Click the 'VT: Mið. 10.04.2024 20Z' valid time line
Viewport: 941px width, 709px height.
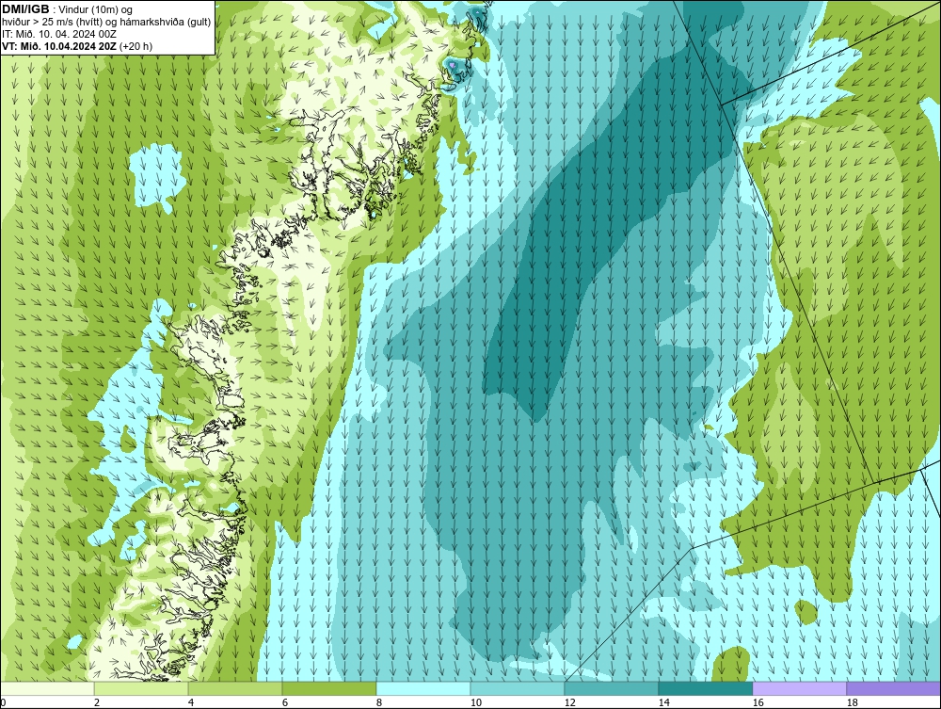(59, 46)
